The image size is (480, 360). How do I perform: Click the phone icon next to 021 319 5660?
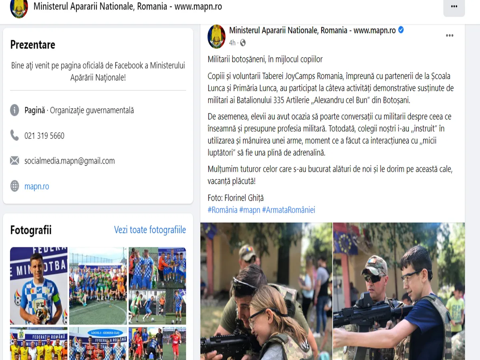[15, 135]
